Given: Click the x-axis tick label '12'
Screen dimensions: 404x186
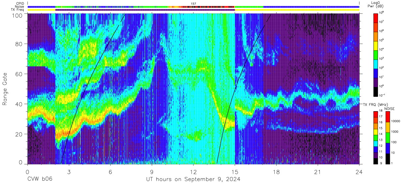Looking at the screenshot, I should pos(193,172).
